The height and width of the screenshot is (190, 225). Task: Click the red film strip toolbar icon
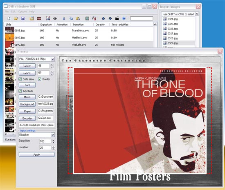(39, 18)
